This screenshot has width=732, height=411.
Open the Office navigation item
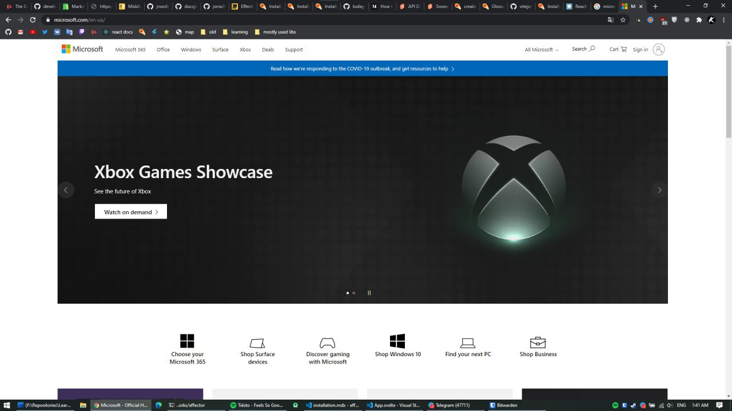tap(164, 50)
